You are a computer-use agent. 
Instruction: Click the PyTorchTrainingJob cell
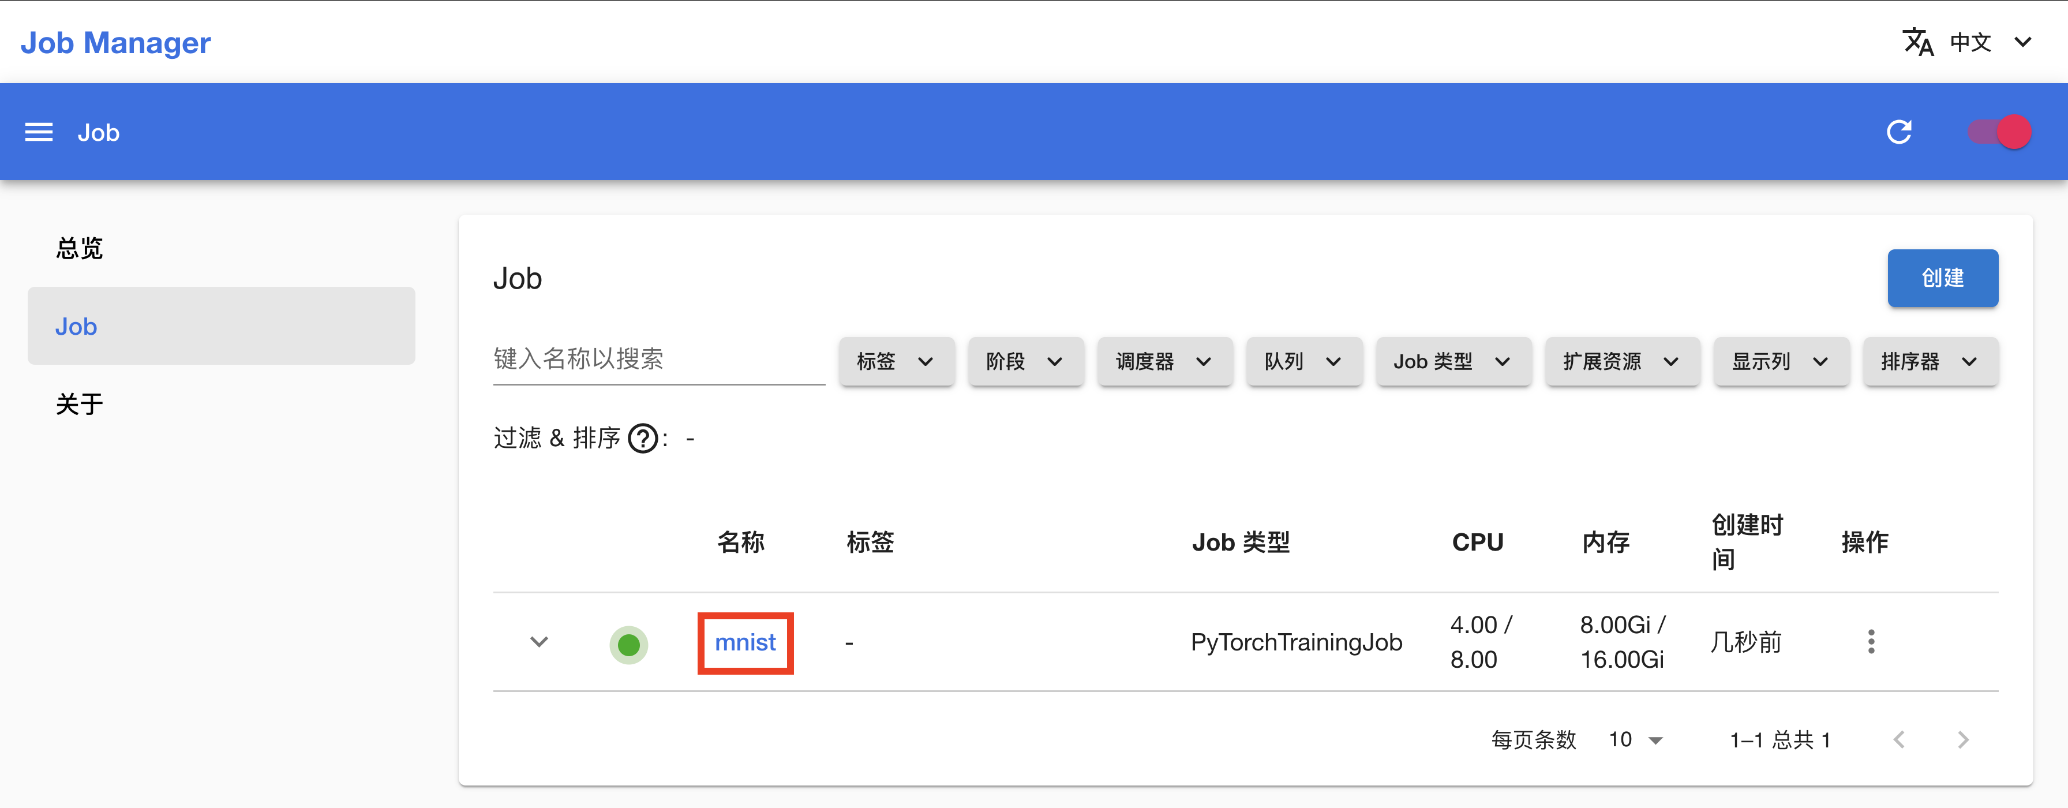pyautogui.click(x=1296, y=642)
